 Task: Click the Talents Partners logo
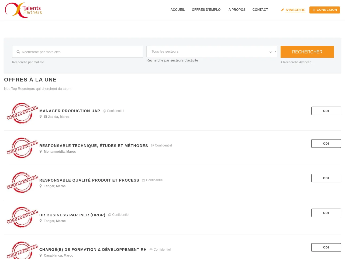tap(23, 10)
